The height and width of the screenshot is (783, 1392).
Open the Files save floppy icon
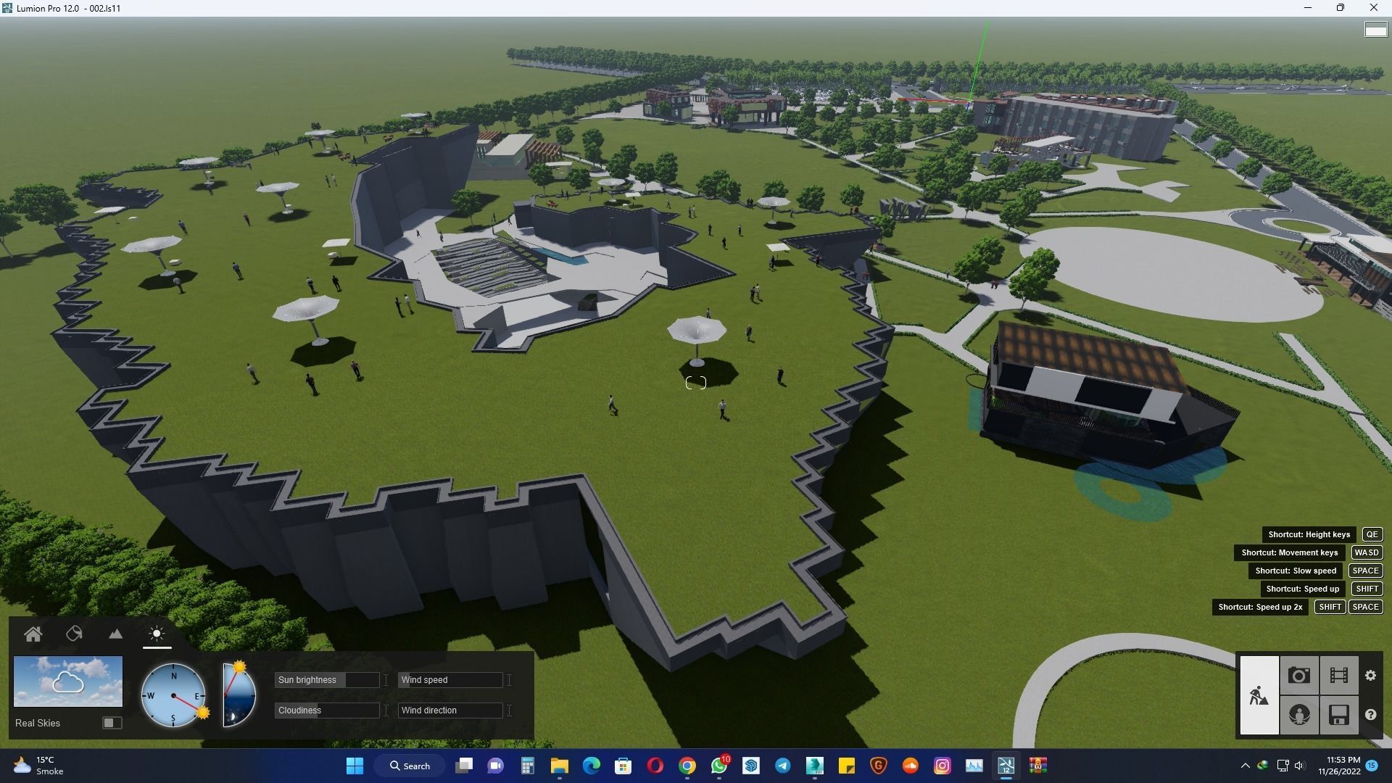click(x=1338, y=715)
